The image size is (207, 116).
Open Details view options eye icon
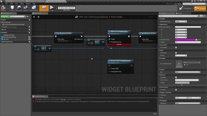click(x=204, y=16)
